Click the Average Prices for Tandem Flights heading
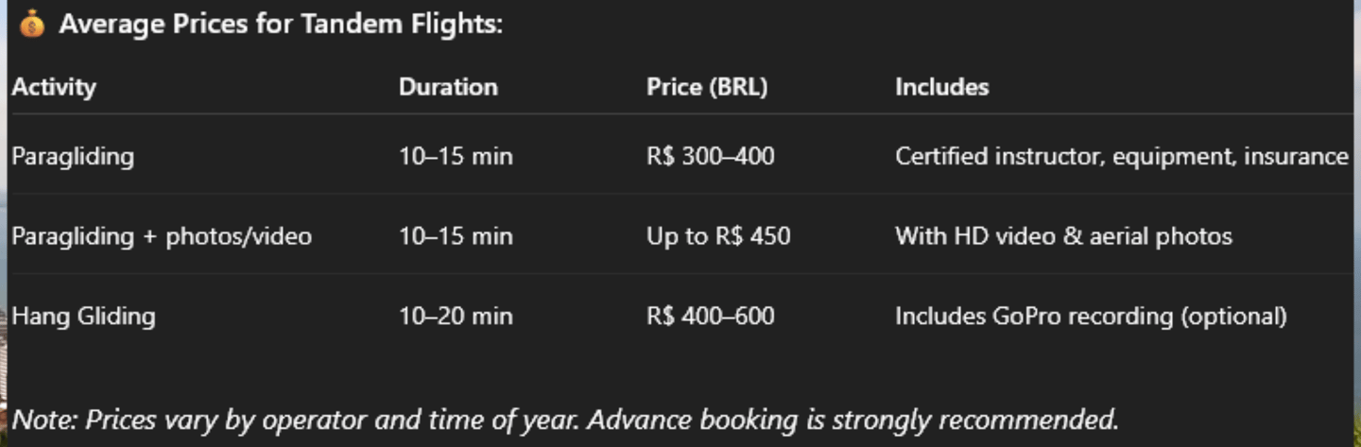The height and width of the screenshot is (447, 1361). [281, 25]
